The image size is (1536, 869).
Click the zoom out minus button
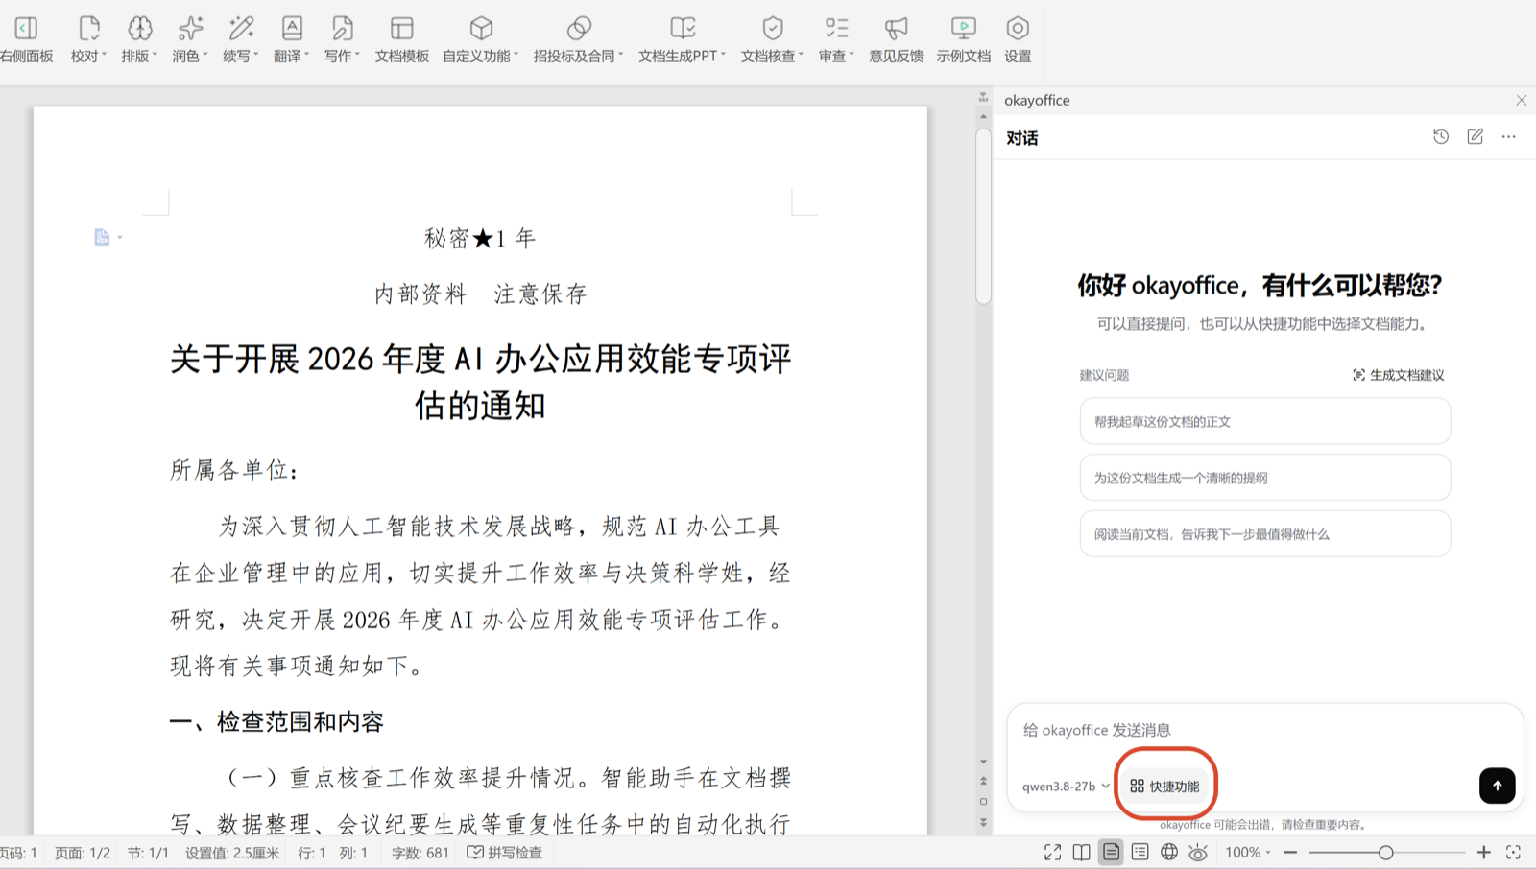(1290, 853)
